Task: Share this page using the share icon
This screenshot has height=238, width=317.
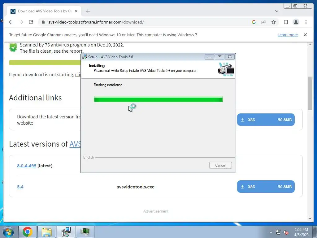Action: click(264, 22)
